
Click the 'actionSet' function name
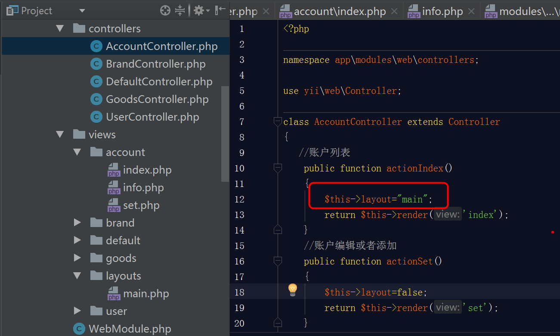click(410, 261)
